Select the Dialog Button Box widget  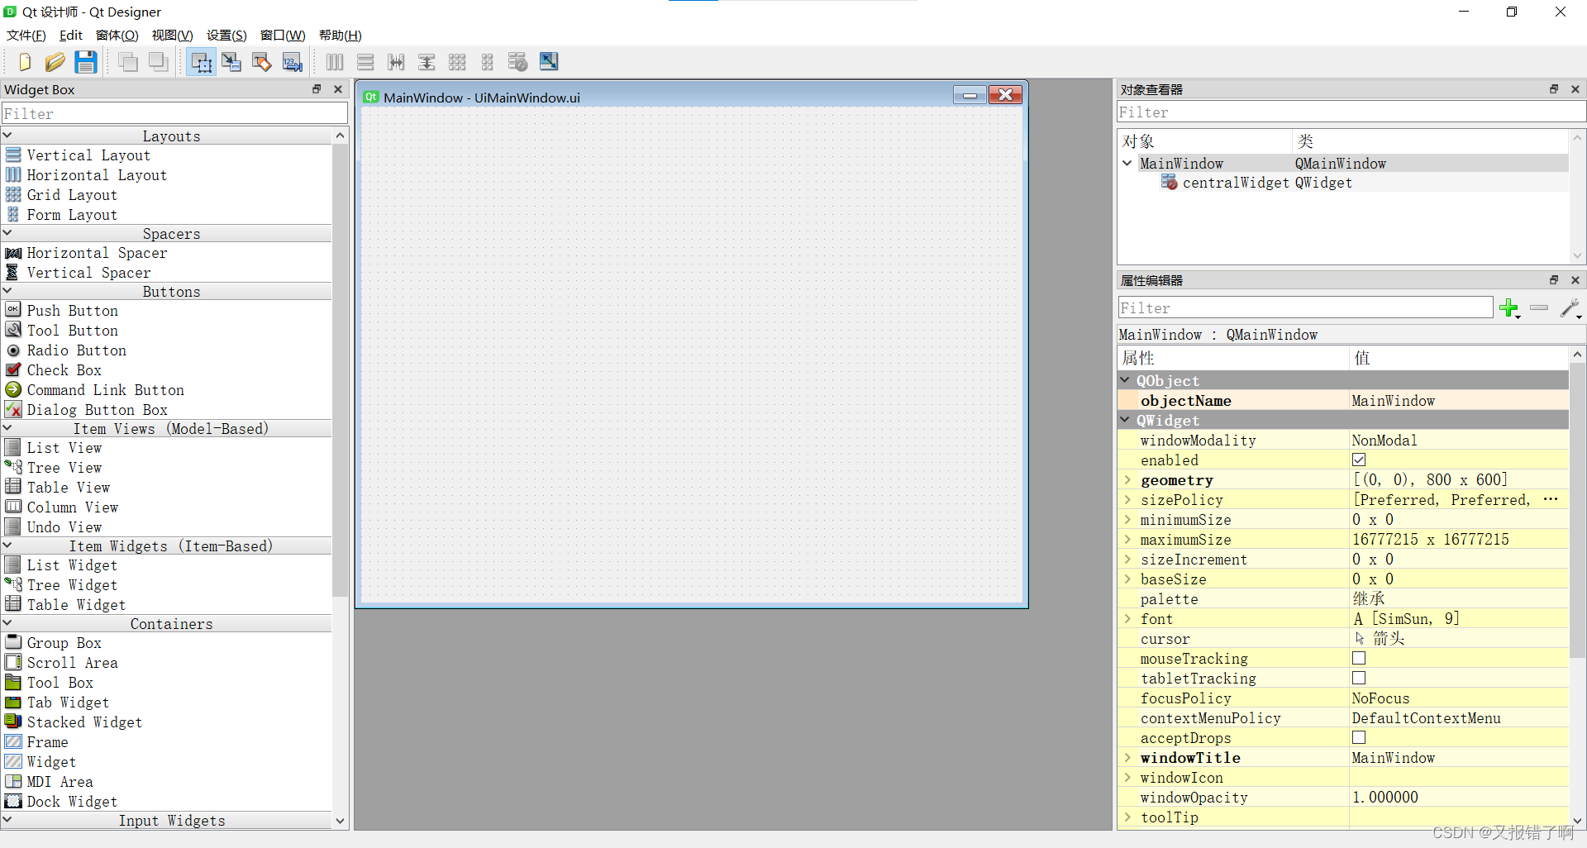click(x=97, y=410)
